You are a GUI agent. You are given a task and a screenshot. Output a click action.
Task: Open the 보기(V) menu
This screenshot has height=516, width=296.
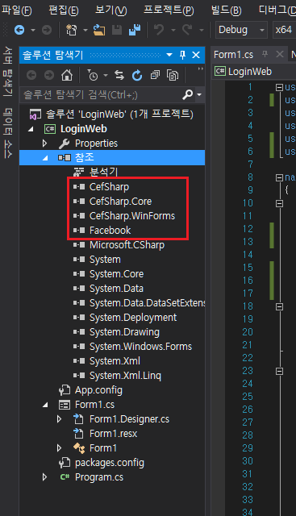[111, 10]
